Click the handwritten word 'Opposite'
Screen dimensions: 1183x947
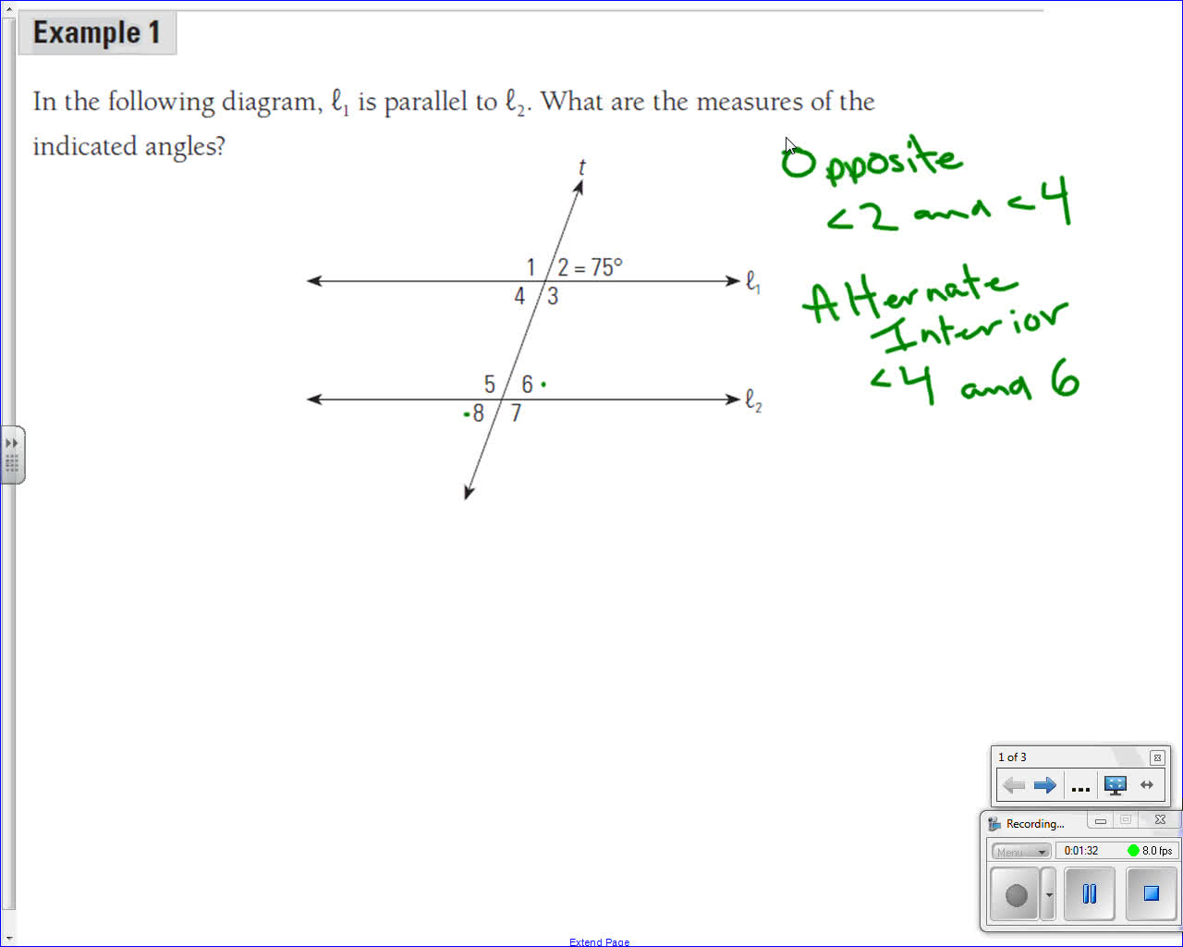pos(872,160)
